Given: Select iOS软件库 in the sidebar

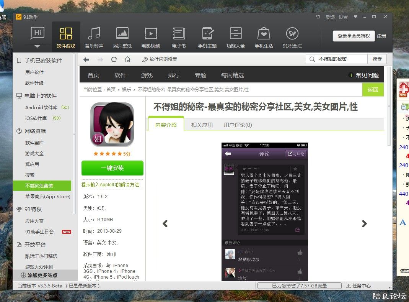Looking at the screenshot, I should 36,118.
